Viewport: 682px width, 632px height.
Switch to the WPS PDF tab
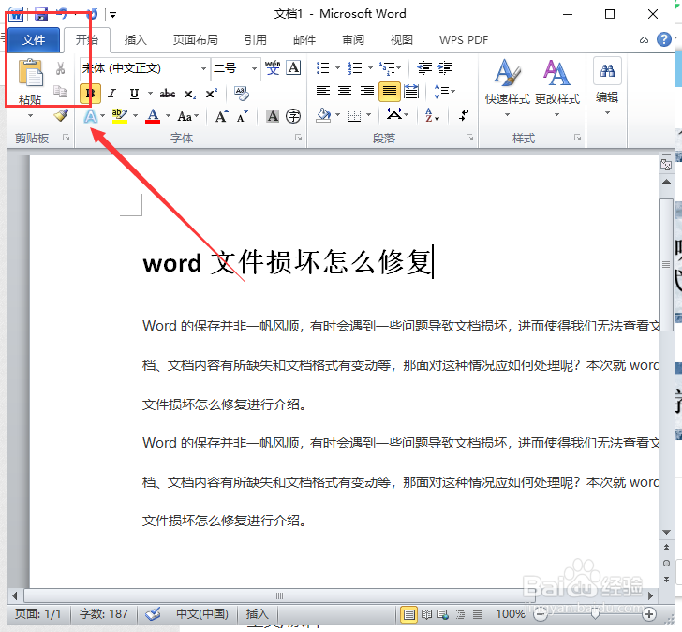[463, 39]
